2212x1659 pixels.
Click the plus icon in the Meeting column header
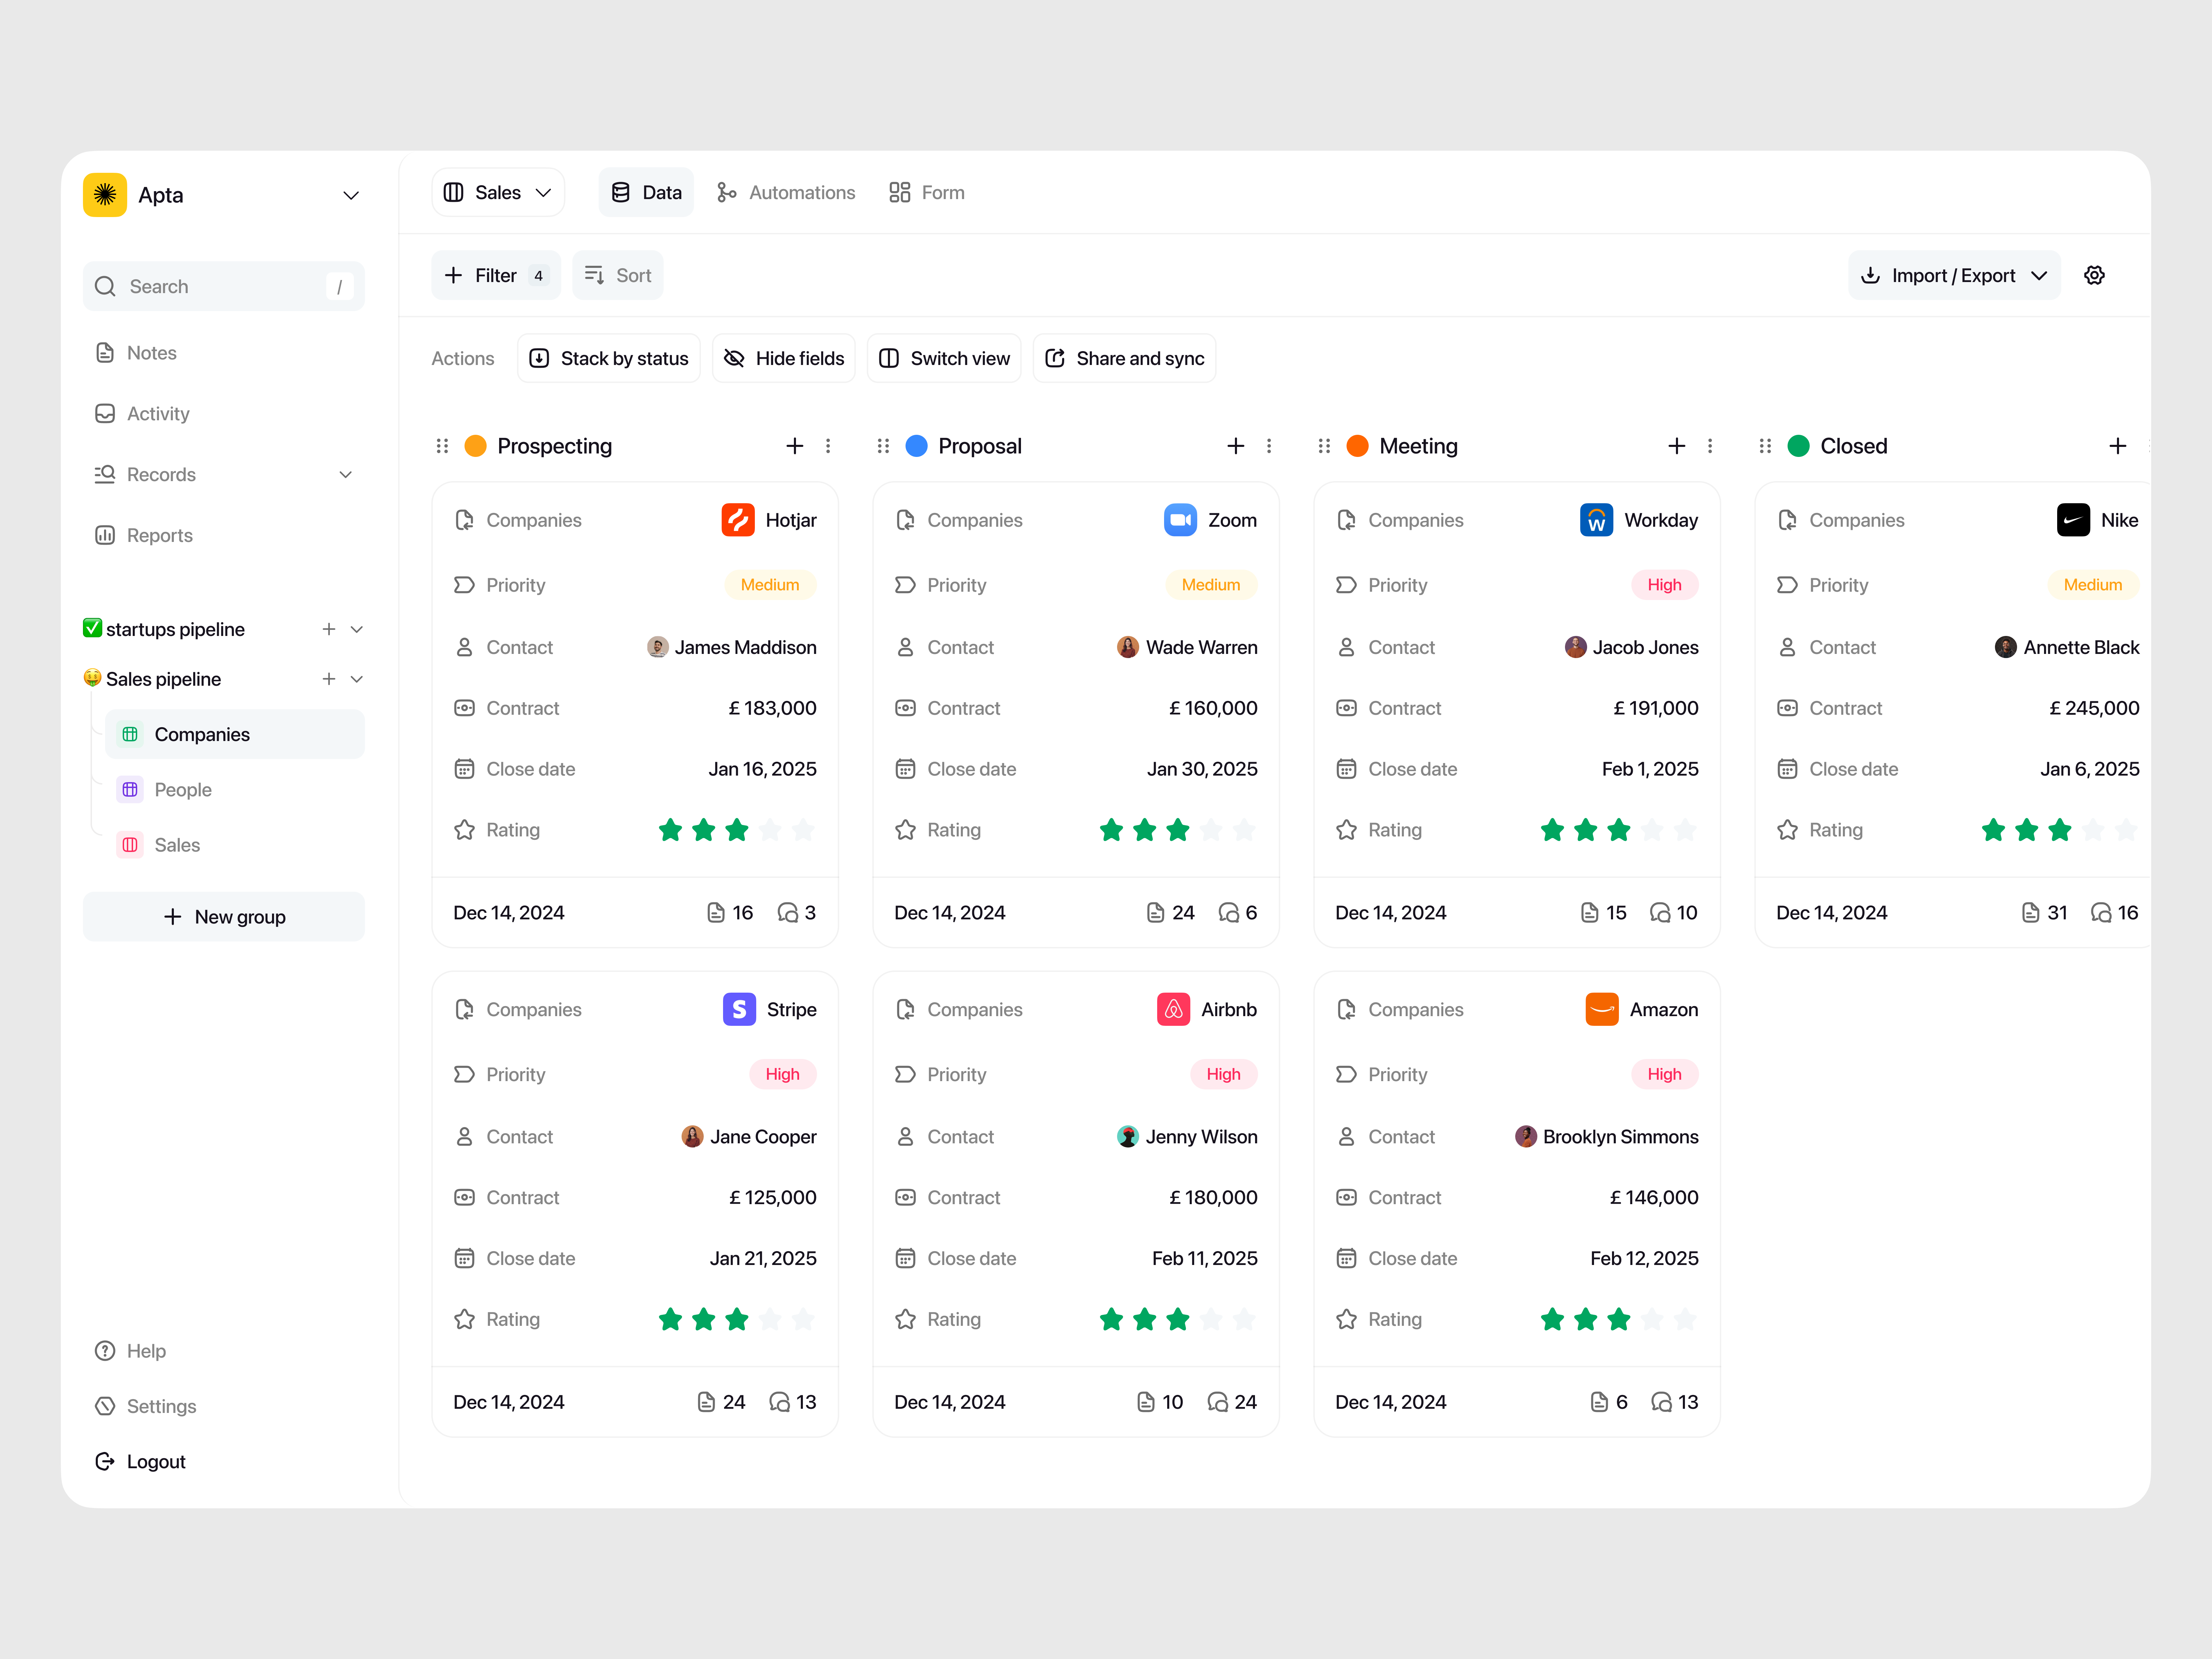[1677, 446]
